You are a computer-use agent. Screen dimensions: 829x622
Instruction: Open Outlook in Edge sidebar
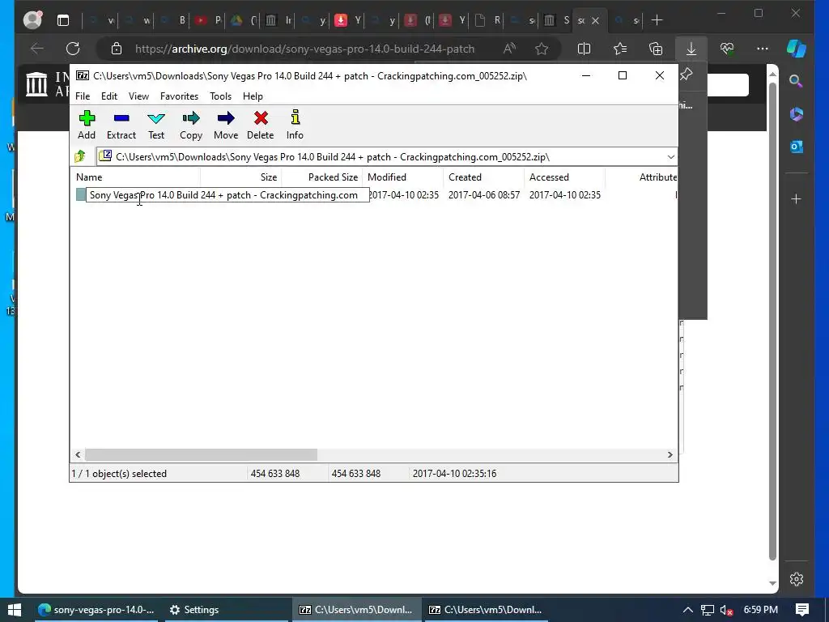(x=797, y=147)
